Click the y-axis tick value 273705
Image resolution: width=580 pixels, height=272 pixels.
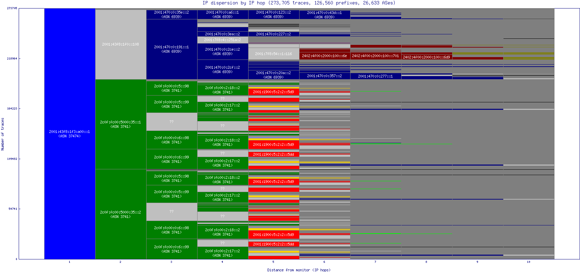(x=12, y=8)
